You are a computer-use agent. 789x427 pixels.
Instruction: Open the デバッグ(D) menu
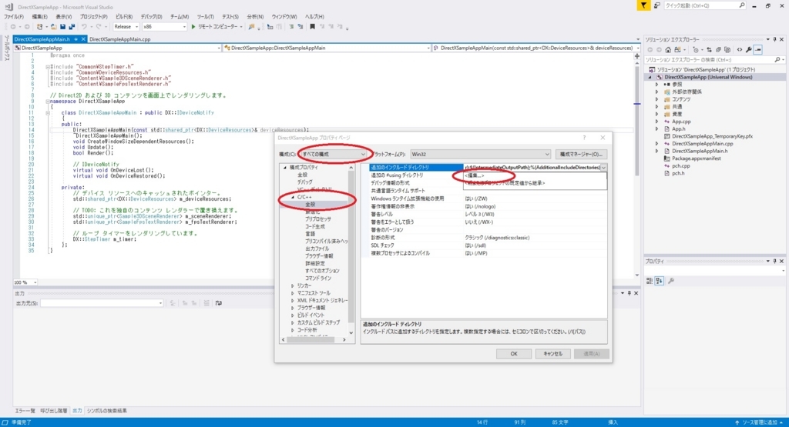152,17
